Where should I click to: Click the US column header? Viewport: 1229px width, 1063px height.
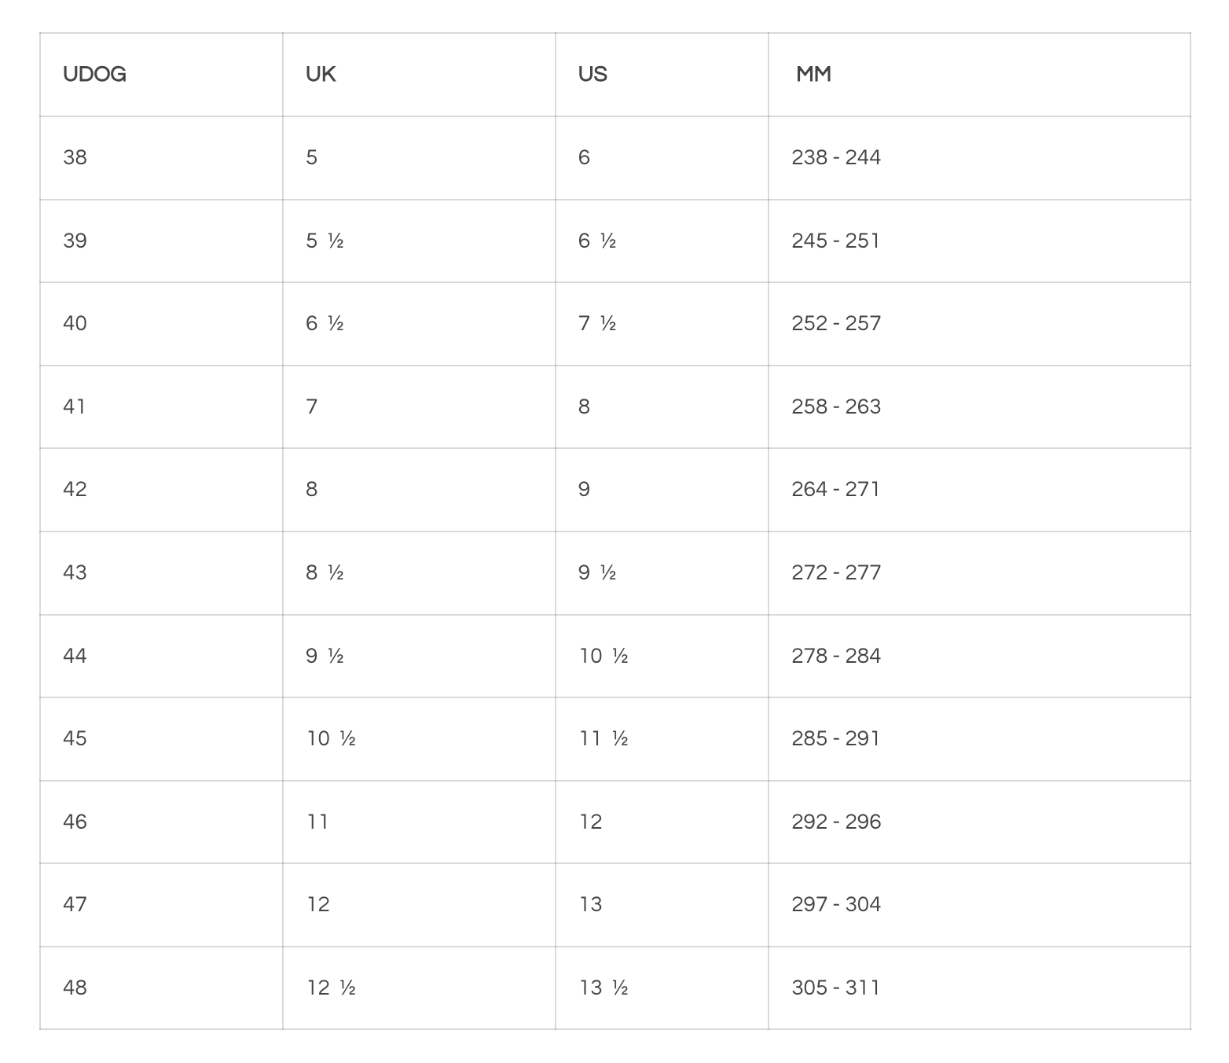coord(592,74)
